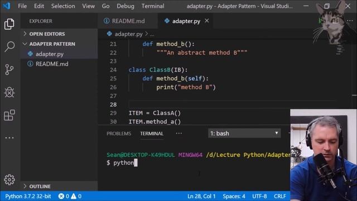Select the TERMINAL panel tab
The width and height of the screenshot is (357, 201).
click(152, 133)
